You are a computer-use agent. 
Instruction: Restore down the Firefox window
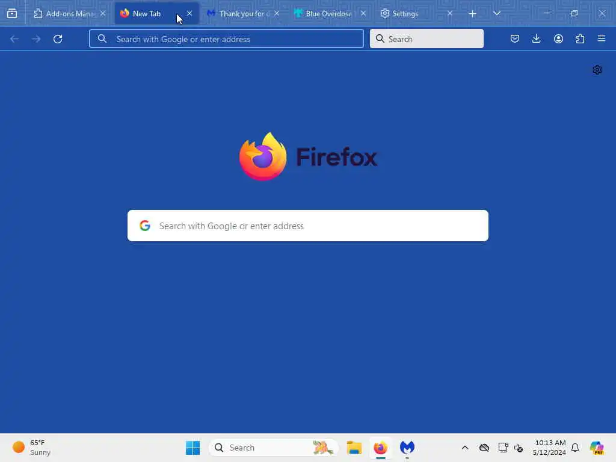click(x=574, y=13)
